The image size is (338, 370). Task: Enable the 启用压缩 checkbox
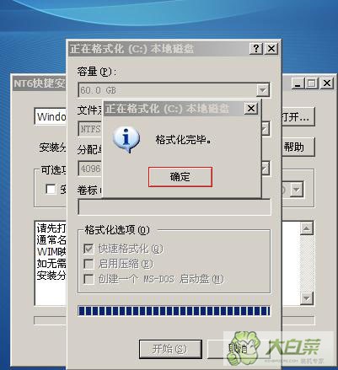click(89, 264)
